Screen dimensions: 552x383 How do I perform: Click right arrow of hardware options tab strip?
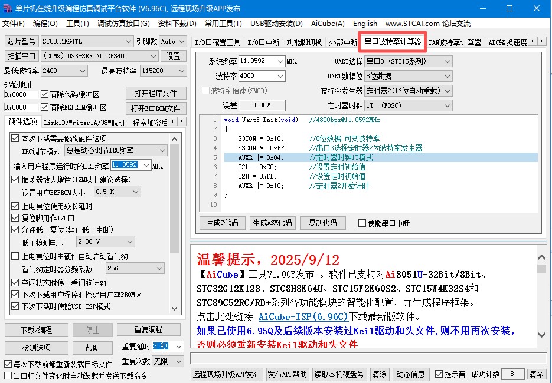pyautogui.click(x=182, y=122)
